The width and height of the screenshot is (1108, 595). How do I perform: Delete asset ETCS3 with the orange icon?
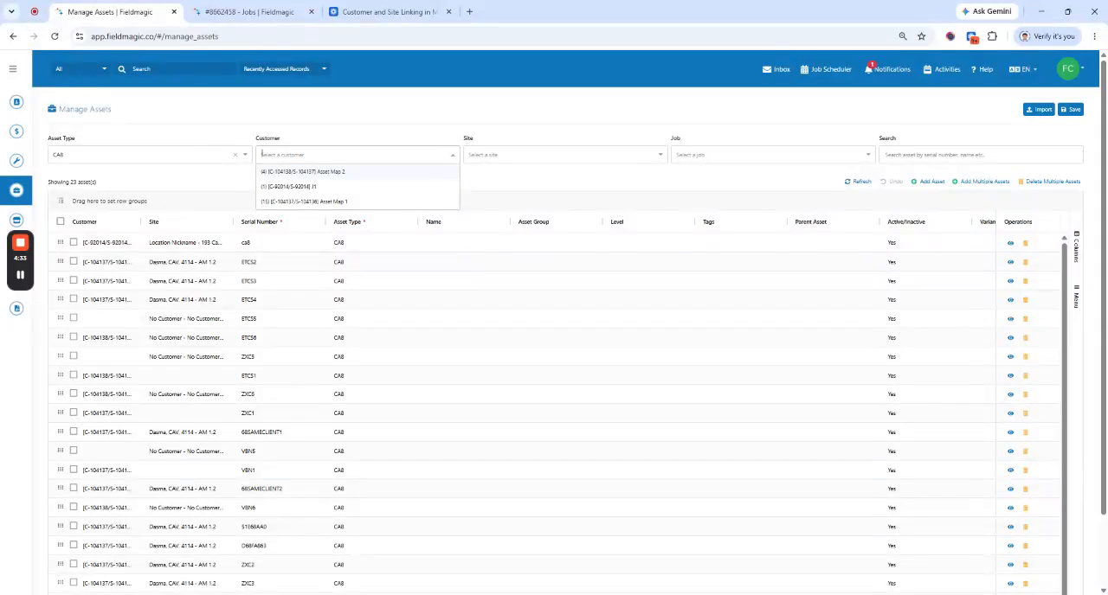click(1026, 281)
